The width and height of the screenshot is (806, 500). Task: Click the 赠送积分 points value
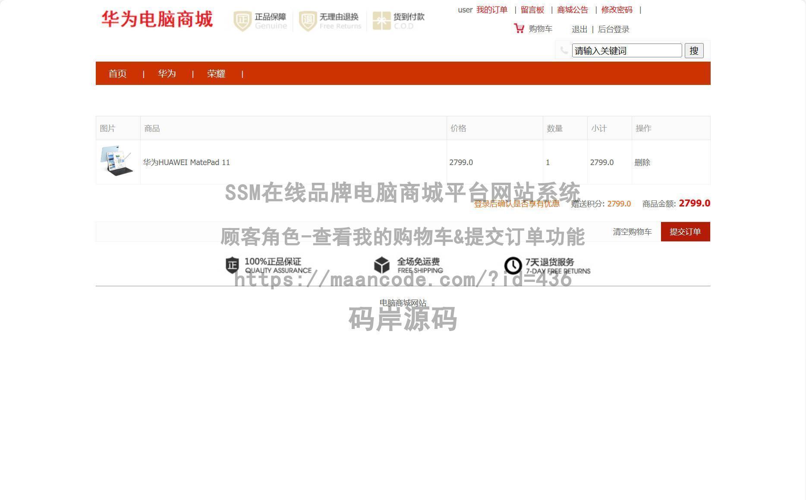[x=619, y=204]
